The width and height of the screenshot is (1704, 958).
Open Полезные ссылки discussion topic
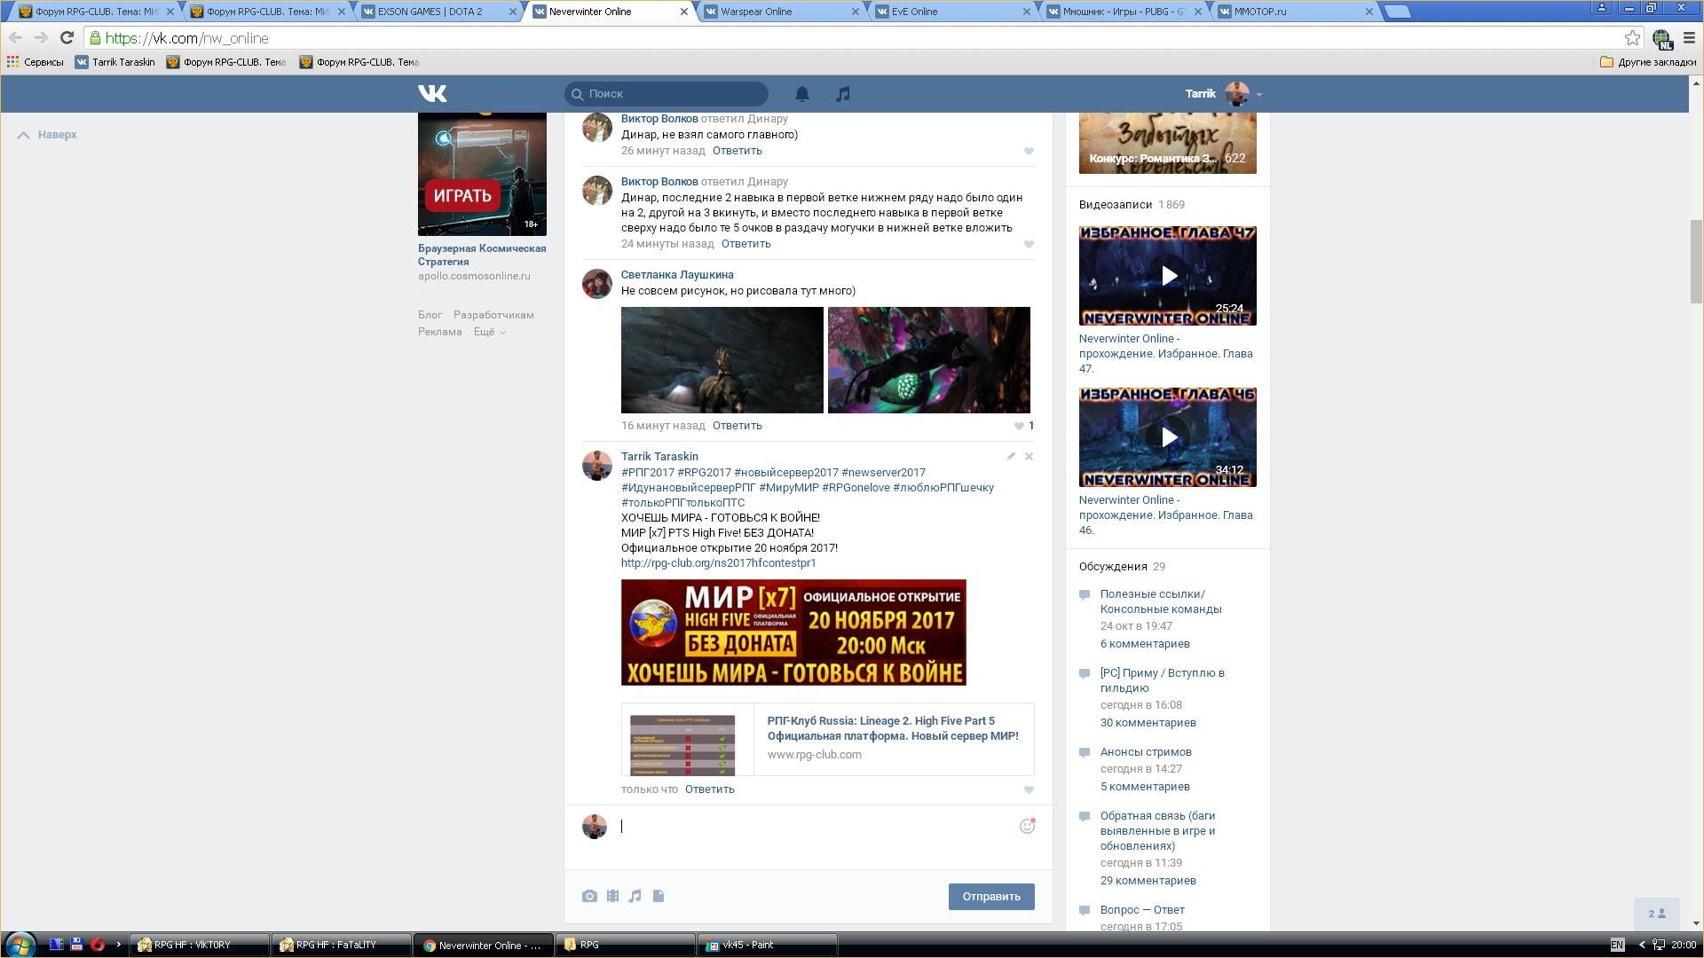pyautogui.click(x=1161, y=601)
